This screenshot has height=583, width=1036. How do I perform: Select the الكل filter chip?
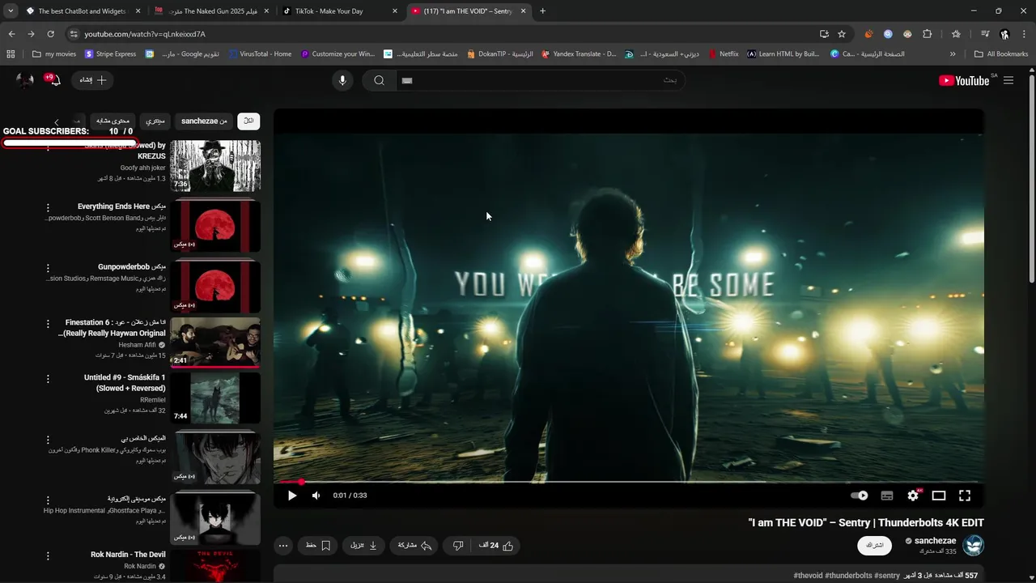pos(248,121)
